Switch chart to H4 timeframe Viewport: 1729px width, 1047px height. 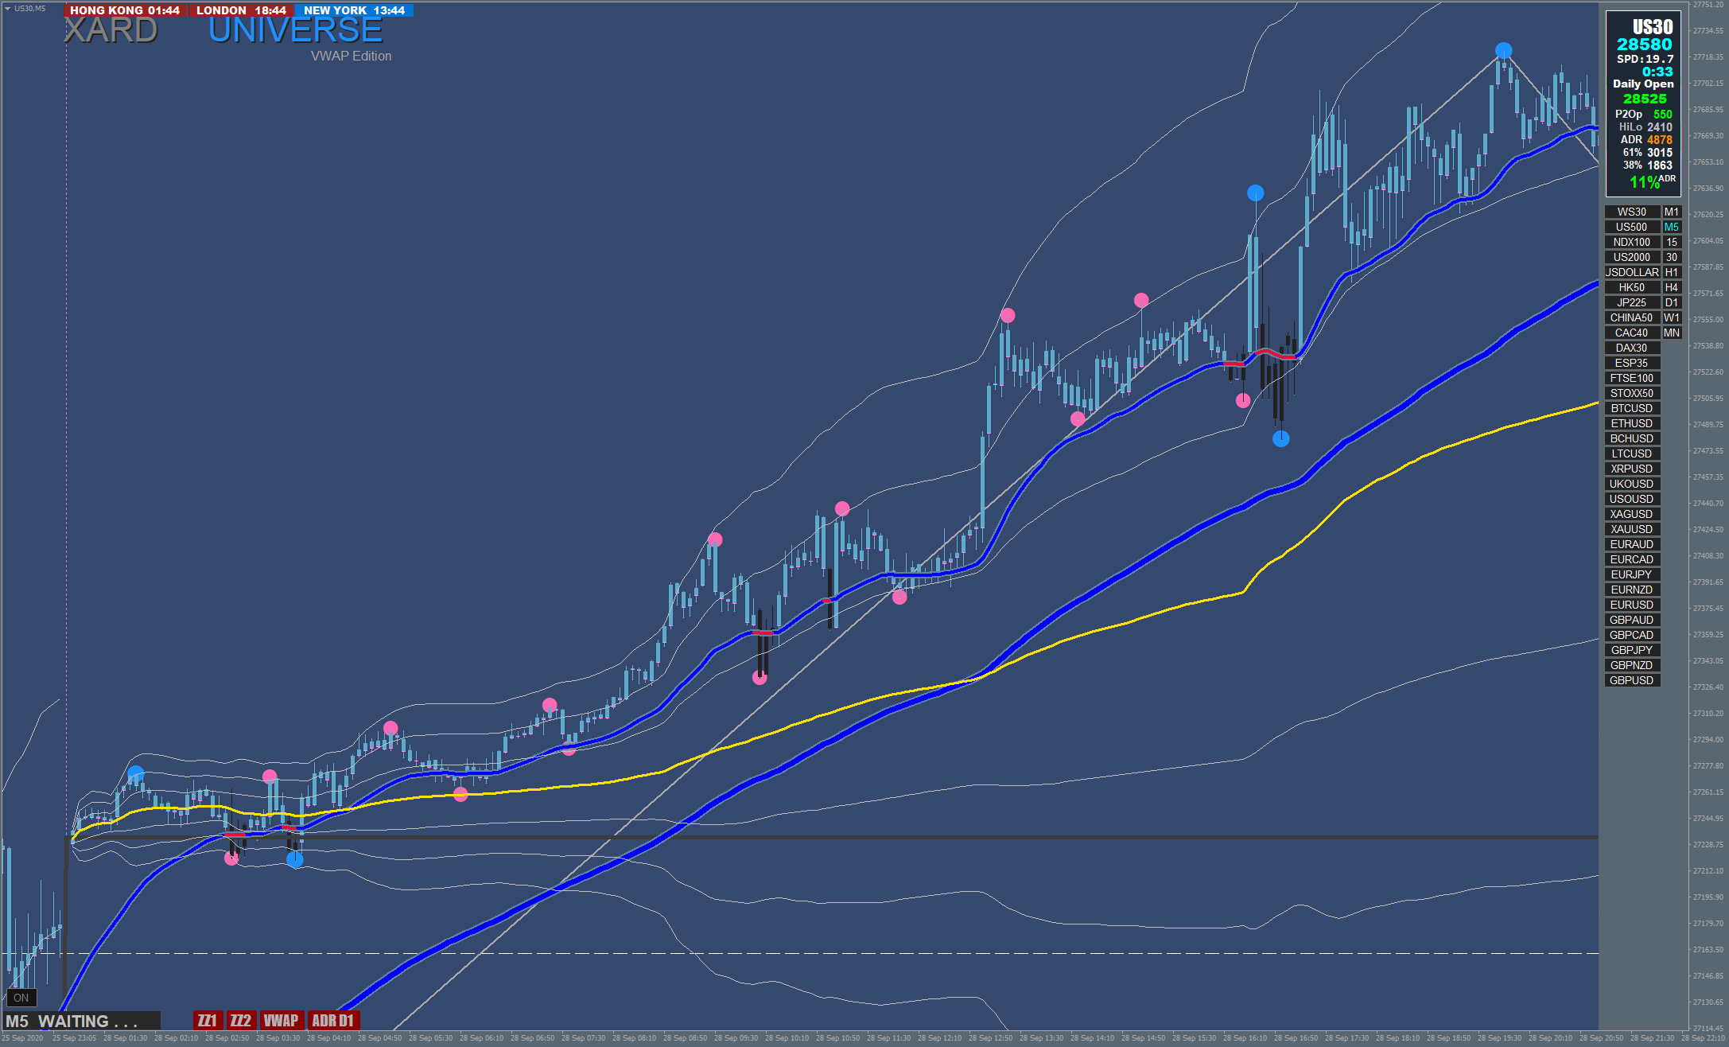(1671, 287)
